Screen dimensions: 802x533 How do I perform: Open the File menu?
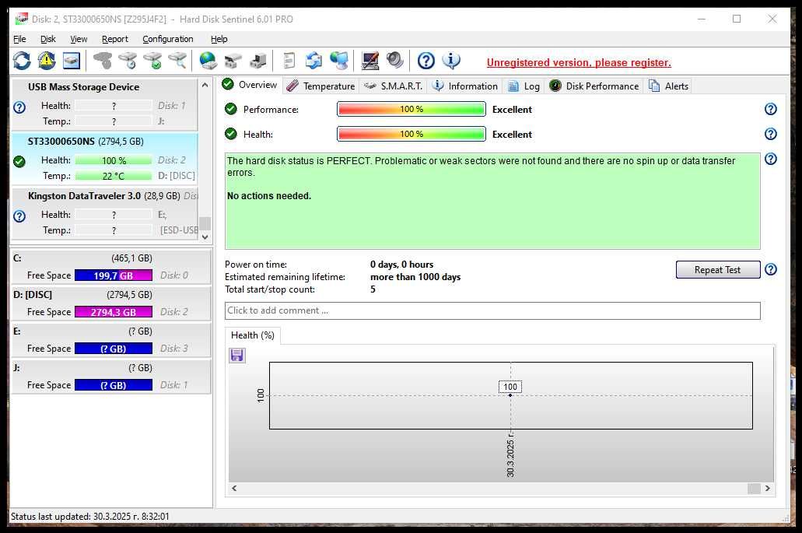(19, 39)
